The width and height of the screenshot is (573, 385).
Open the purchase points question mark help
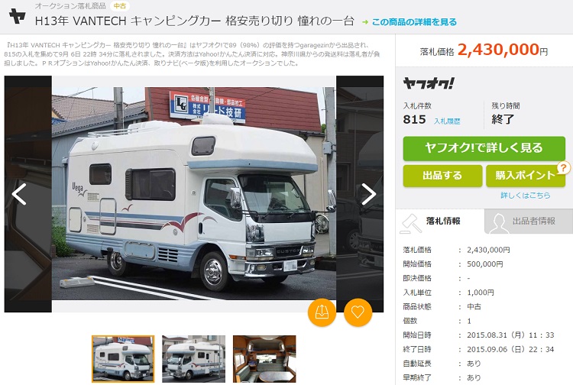pos(564,168)
